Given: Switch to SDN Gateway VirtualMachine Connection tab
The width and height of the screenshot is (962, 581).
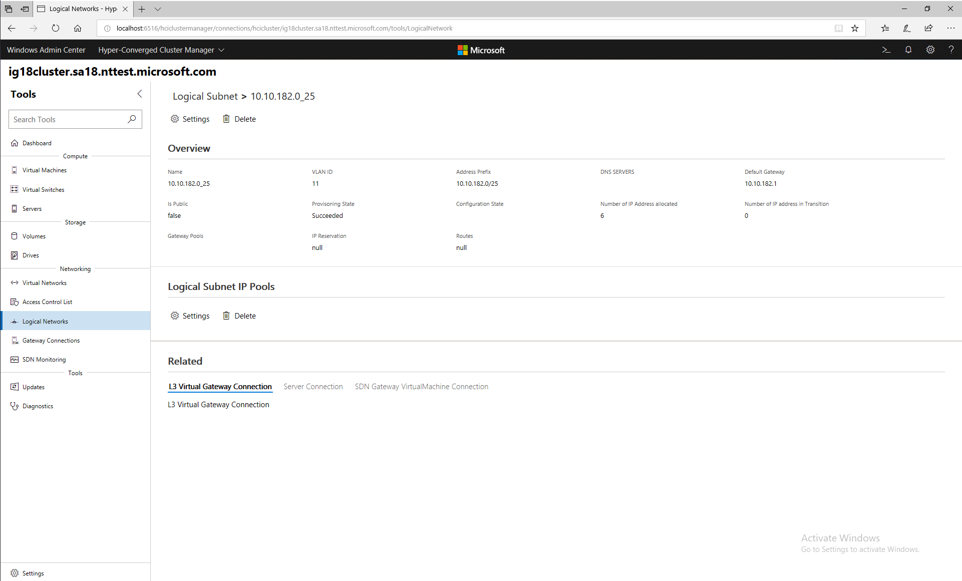Looking at the screenshot, I should (422, 387).
